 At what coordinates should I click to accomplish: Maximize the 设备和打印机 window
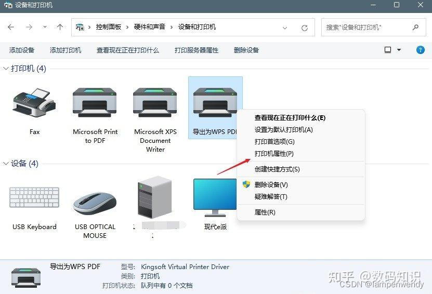[397, 5]
